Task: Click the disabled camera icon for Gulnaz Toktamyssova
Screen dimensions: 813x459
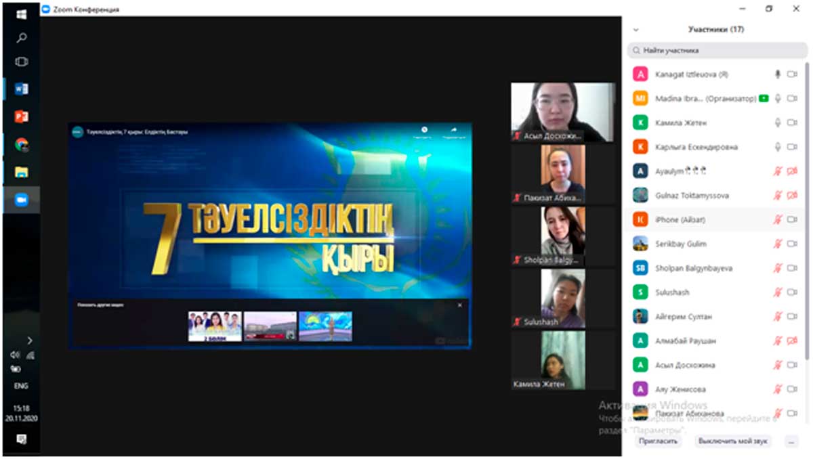Action: pyautogui.click(x=791, y=196)
